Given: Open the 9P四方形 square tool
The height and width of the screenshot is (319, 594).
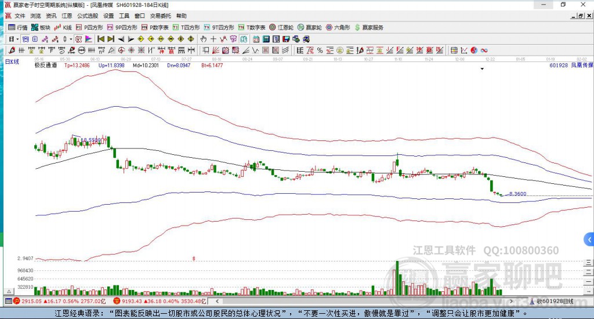Looking at the screenshot, I should (x=122, y=27).
